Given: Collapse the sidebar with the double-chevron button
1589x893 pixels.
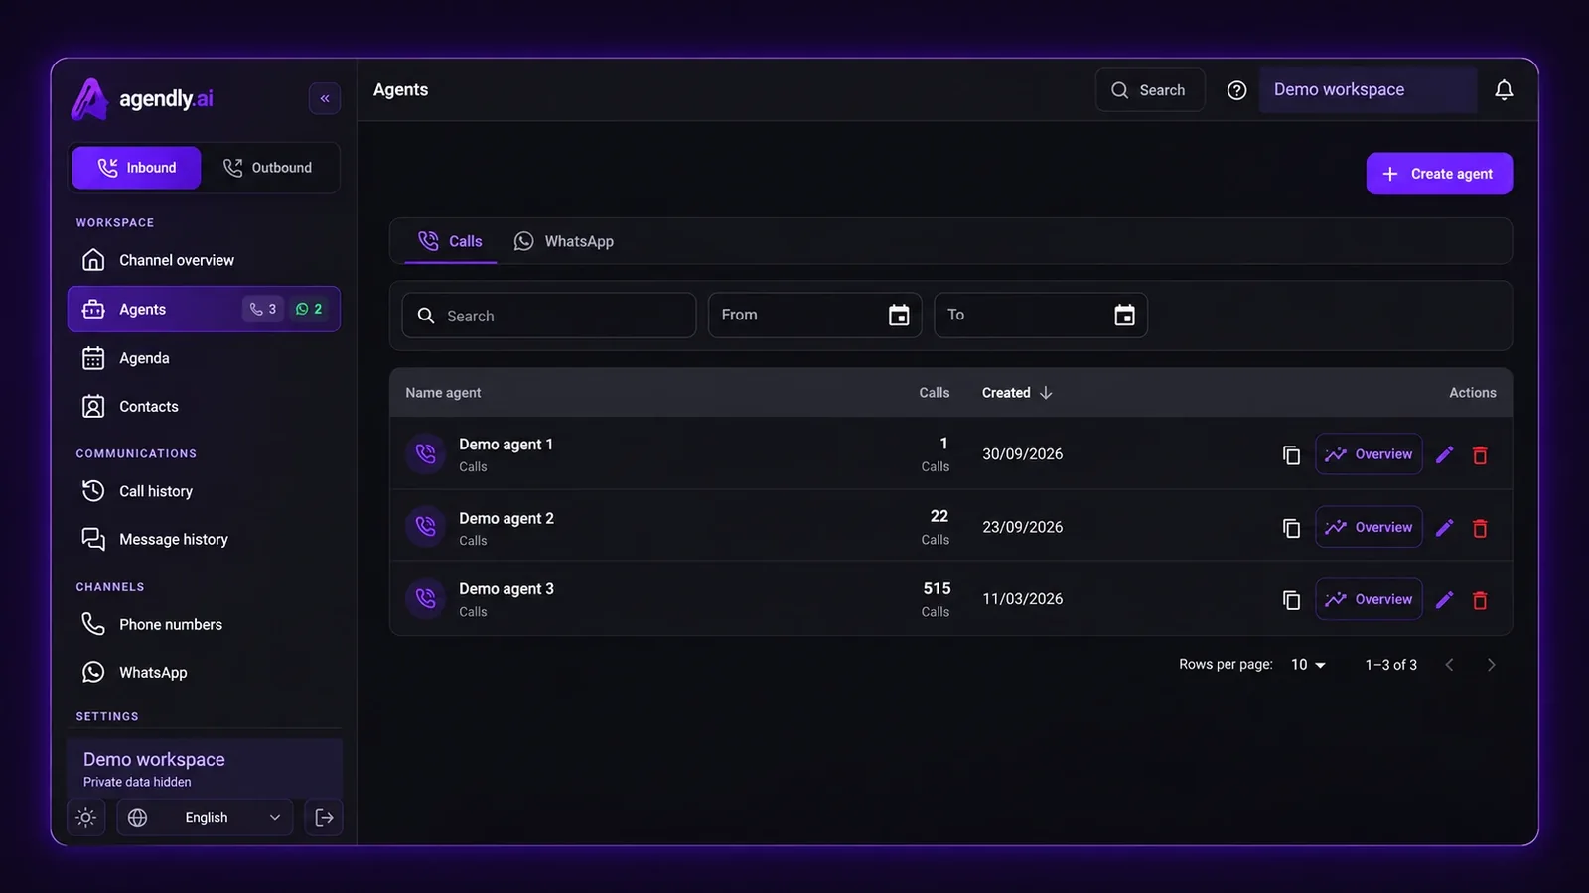Looking at the screenshot, I should pyautogui.click(x=325, y=98).
